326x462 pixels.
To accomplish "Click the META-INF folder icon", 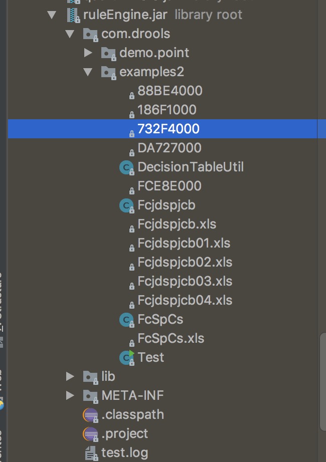I will [90, 396].
